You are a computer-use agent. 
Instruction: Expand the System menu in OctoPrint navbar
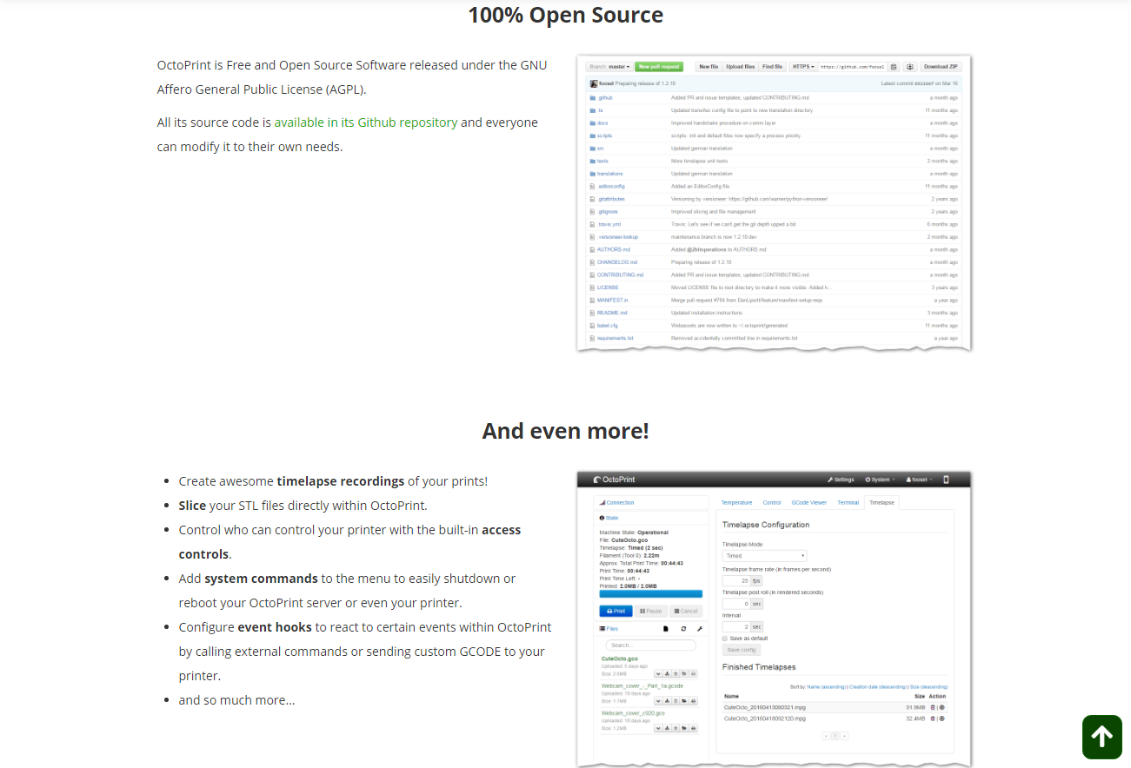(x=880, y=480)
